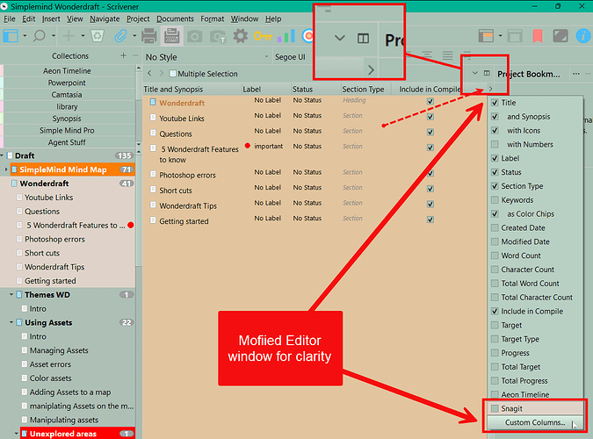Screen dimensions: 593x439
Task: Click the gold key Keywords icon
Action: pos(263,37)
